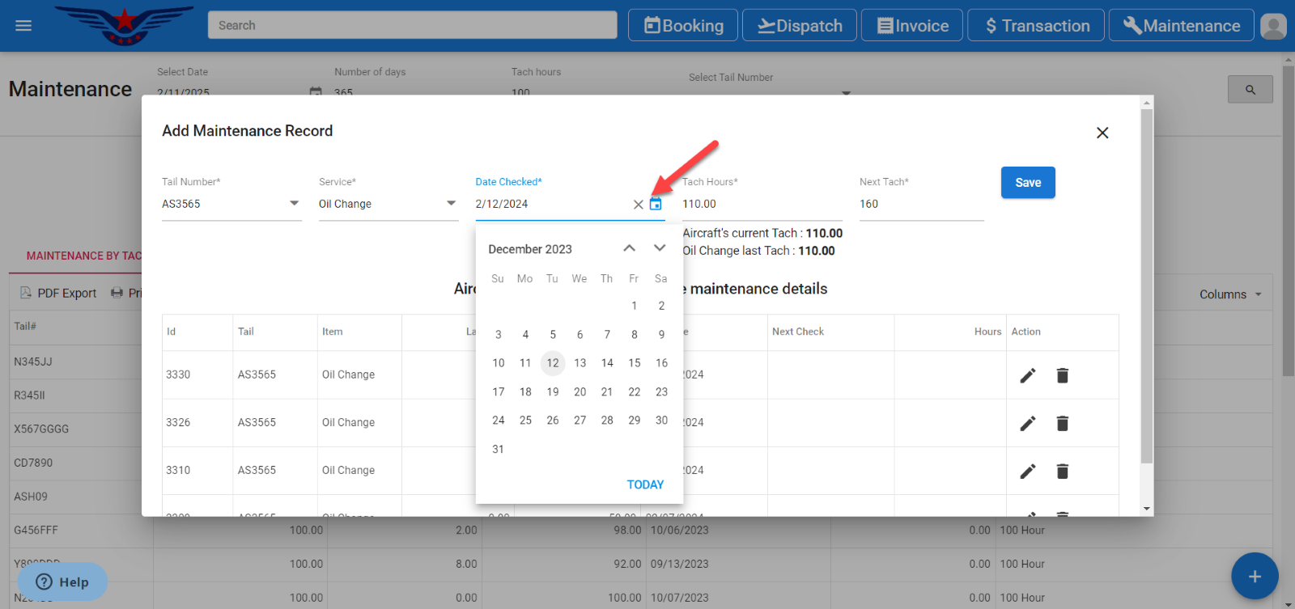
Task: Go to next month in calendar
Action: tap(660, 248)
